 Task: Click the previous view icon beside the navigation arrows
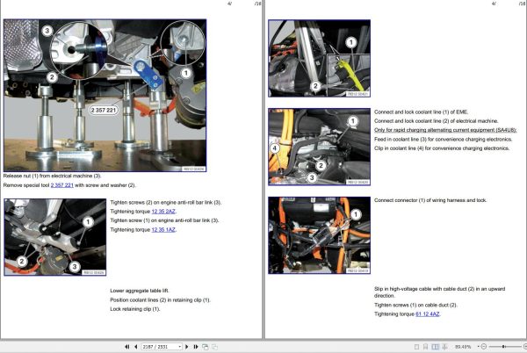point(205,347)
